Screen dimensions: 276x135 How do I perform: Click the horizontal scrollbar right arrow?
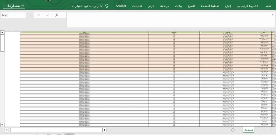pos(105,130)
